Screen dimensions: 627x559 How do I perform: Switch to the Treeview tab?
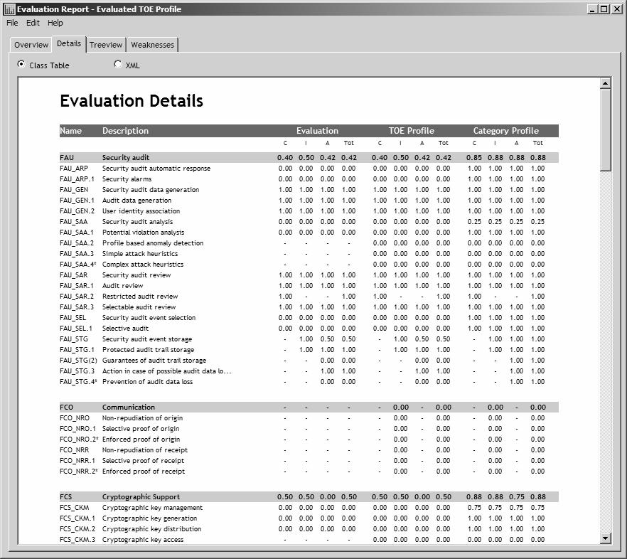pyautogui.click(x=106, y=45)
